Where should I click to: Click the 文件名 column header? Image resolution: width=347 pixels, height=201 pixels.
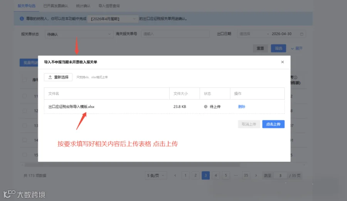(54, 94)
